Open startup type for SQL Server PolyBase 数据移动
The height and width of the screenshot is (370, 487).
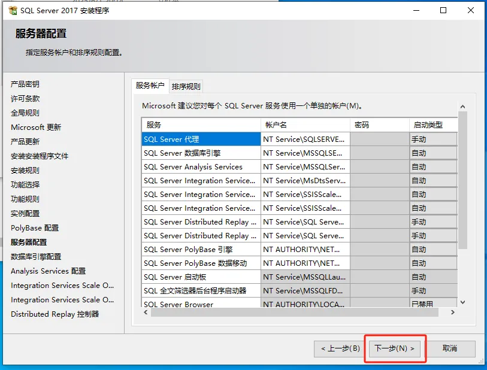click(433, 263)
